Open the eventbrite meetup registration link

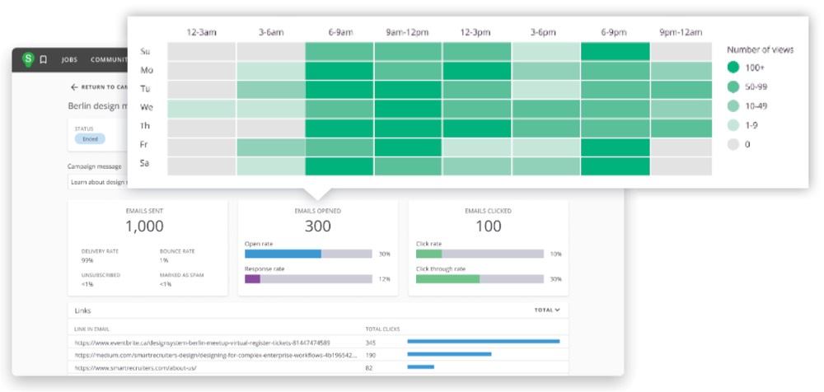click(202, 342)
